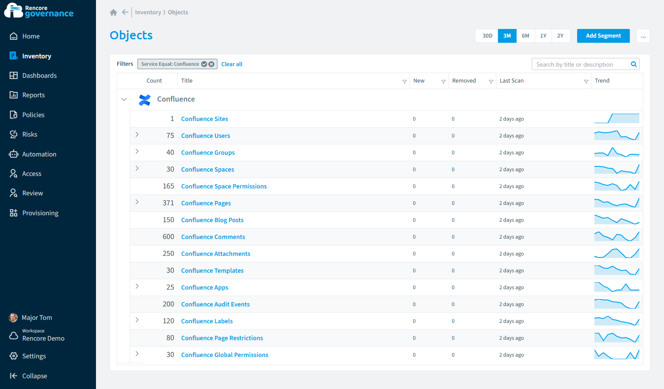
Task: Click the Automation robot icon
Action: point(13,154)
